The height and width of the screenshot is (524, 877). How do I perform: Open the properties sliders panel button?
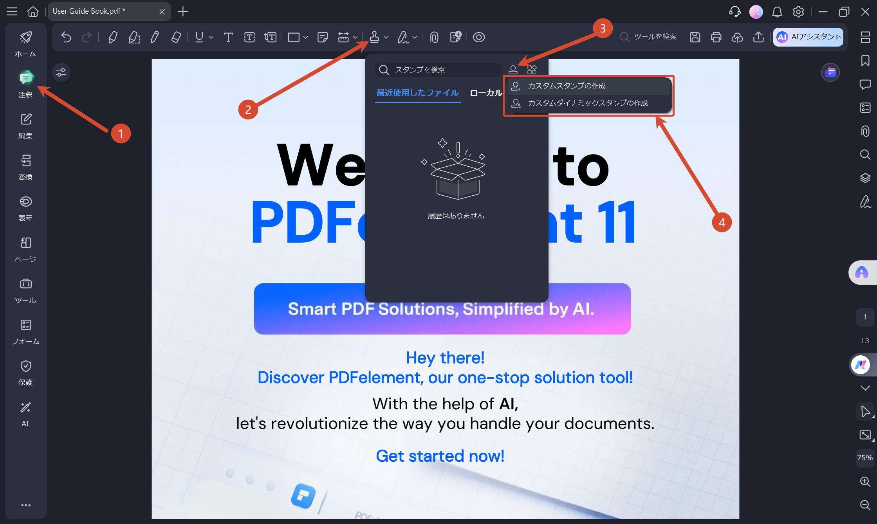click(61, 72)
